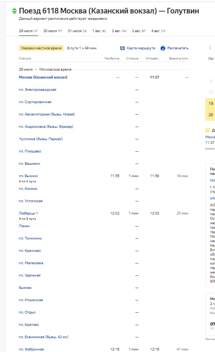Open station пл. Андроновка (бывш. Фрезер)
This screenshot has width=215, height=352.
click(46, 127)
